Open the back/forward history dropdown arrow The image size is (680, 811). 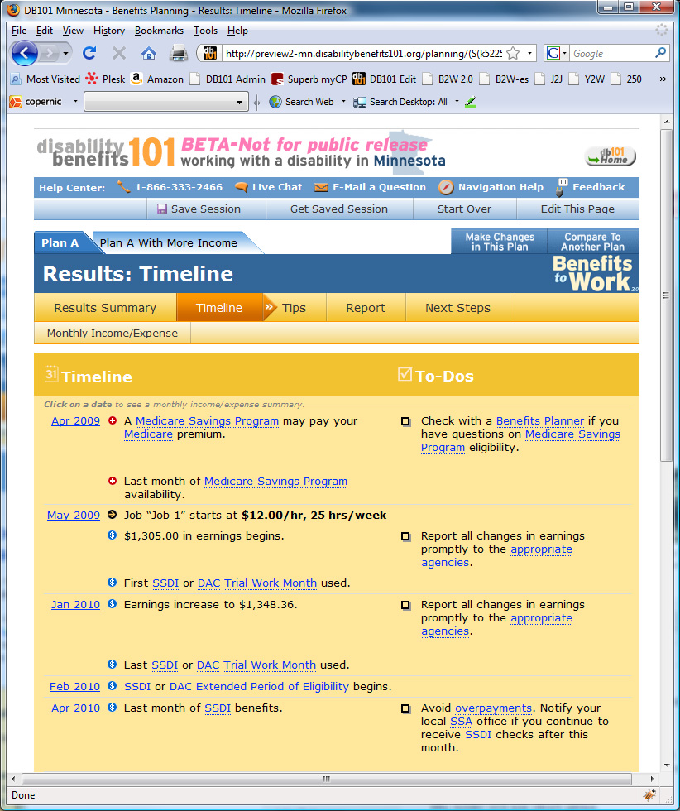(x=65, y=53)
